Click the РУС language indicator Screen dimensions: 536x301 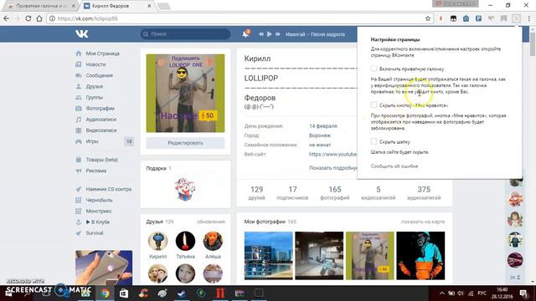(482, 293)
